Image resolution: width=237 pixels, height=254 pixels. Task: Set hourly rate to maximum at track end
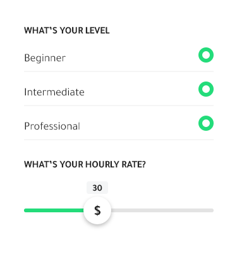click(x=212, y=210)
